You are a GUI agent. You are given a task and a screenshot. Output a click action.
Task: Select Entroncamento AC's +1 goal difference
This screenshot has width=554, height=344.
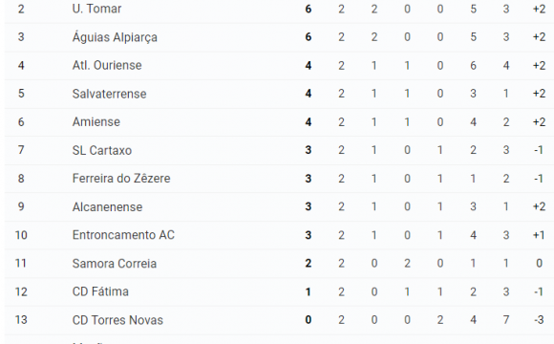click(539, 235)
